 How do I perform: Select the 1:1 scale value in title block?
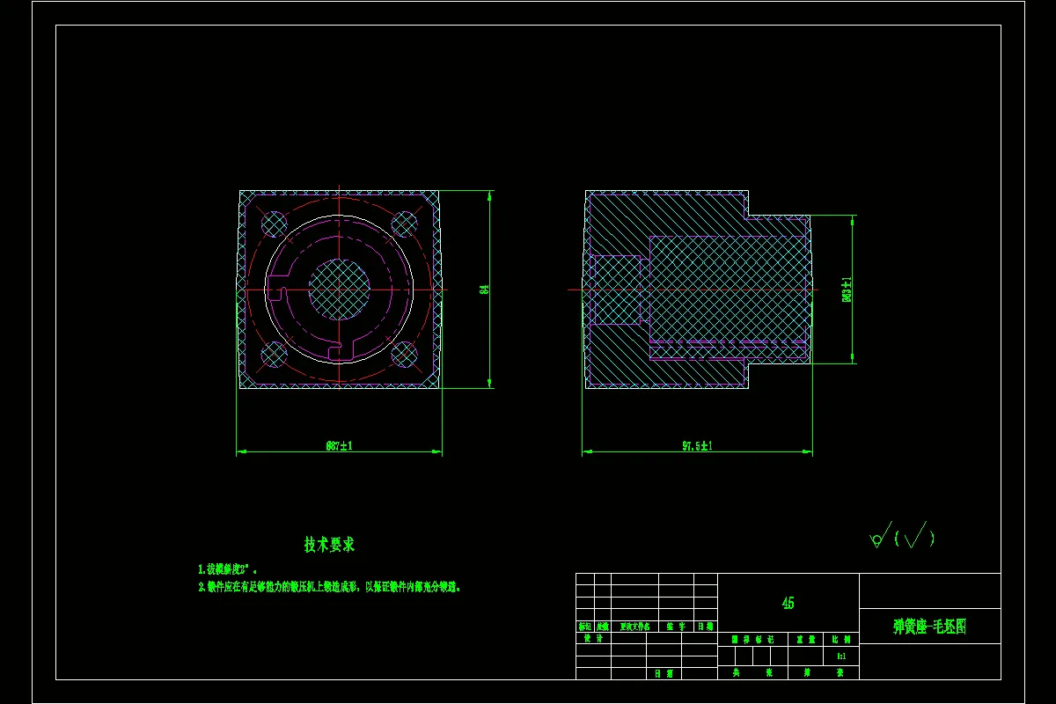click(840, 656)
